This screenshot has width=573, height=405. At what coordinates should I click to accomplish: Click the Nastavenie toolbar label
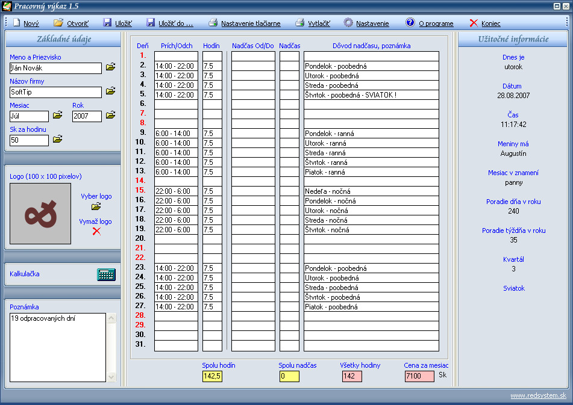372,23
